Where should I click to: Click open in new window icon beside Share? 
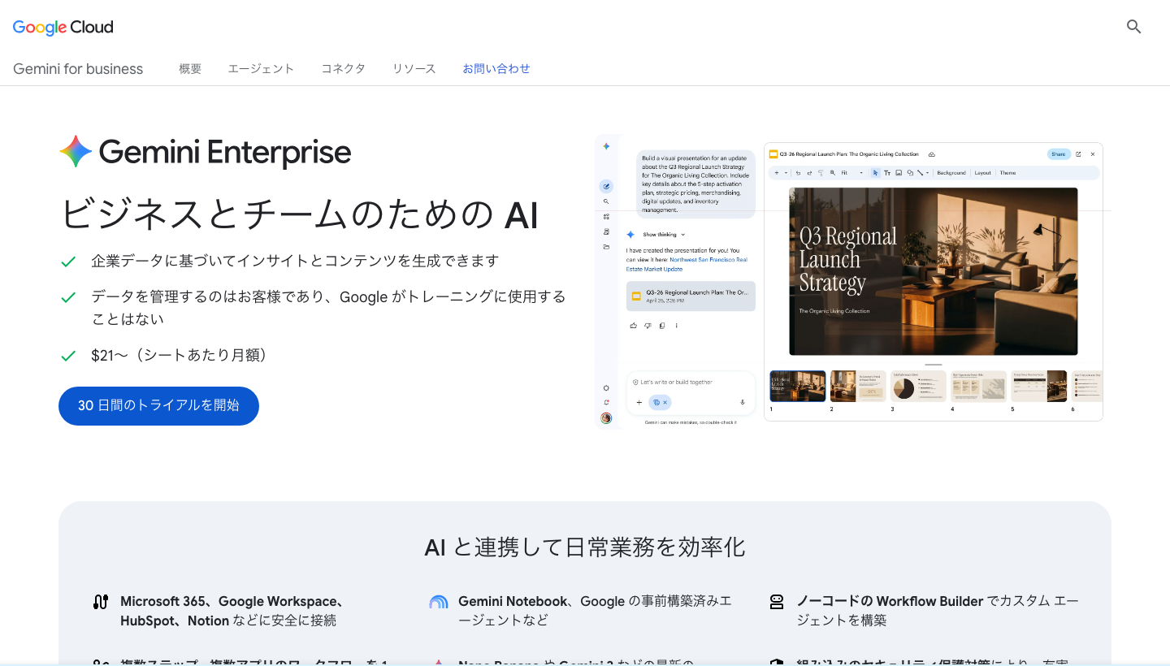[x=1078, y=154]
